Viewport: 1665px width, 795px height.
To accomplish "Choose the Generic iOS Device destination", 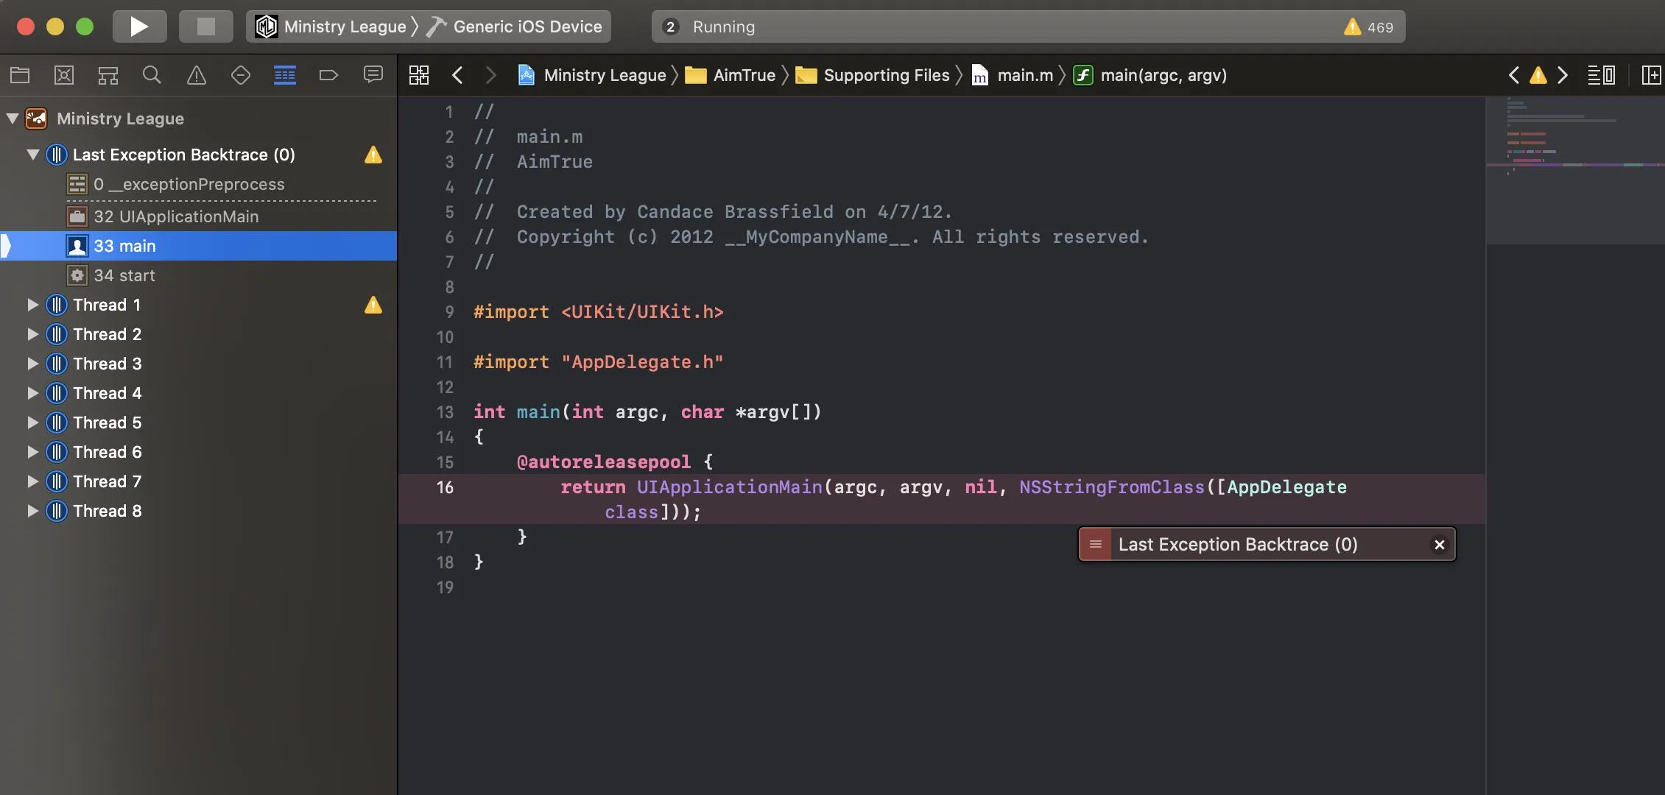I will (527, 26).
